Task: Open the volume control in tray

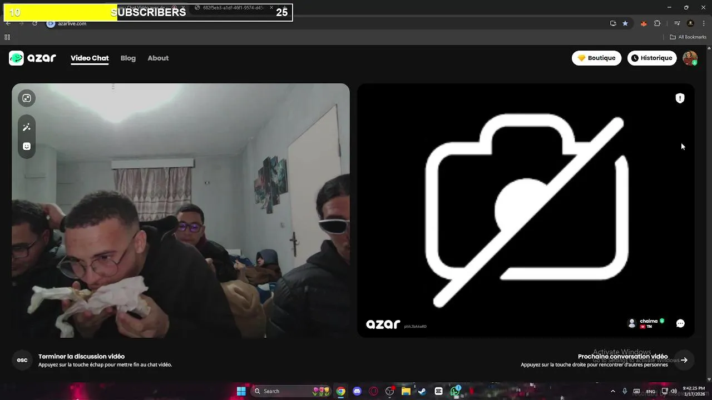Action: coord(674,391)
